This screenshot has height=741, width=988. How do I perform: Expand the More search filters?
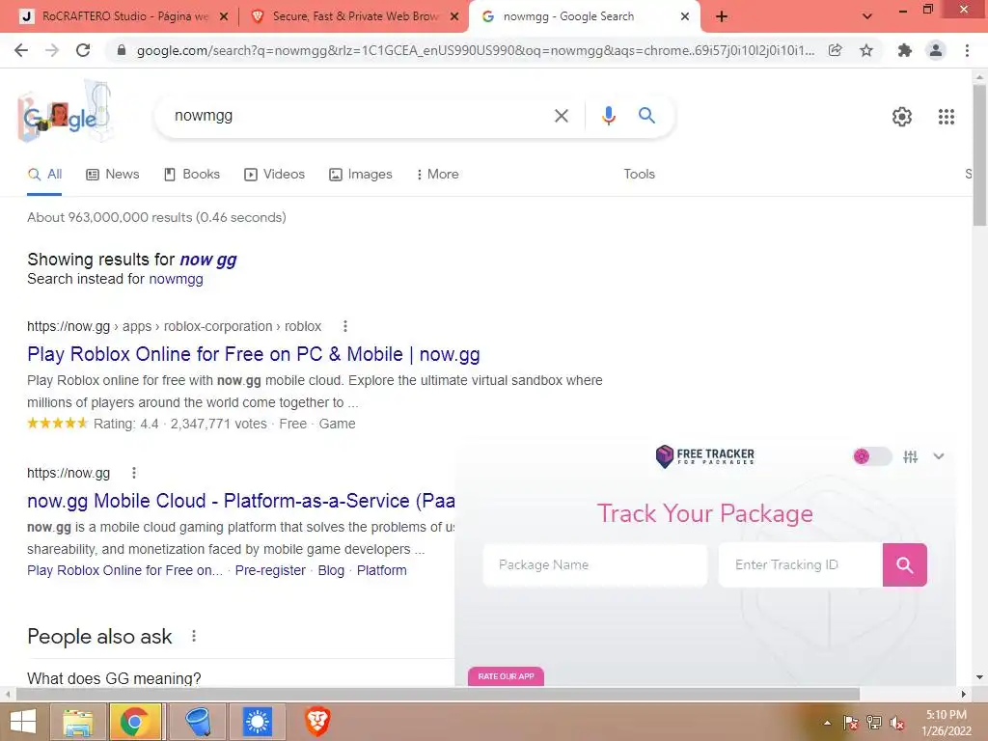coord(437,175)
